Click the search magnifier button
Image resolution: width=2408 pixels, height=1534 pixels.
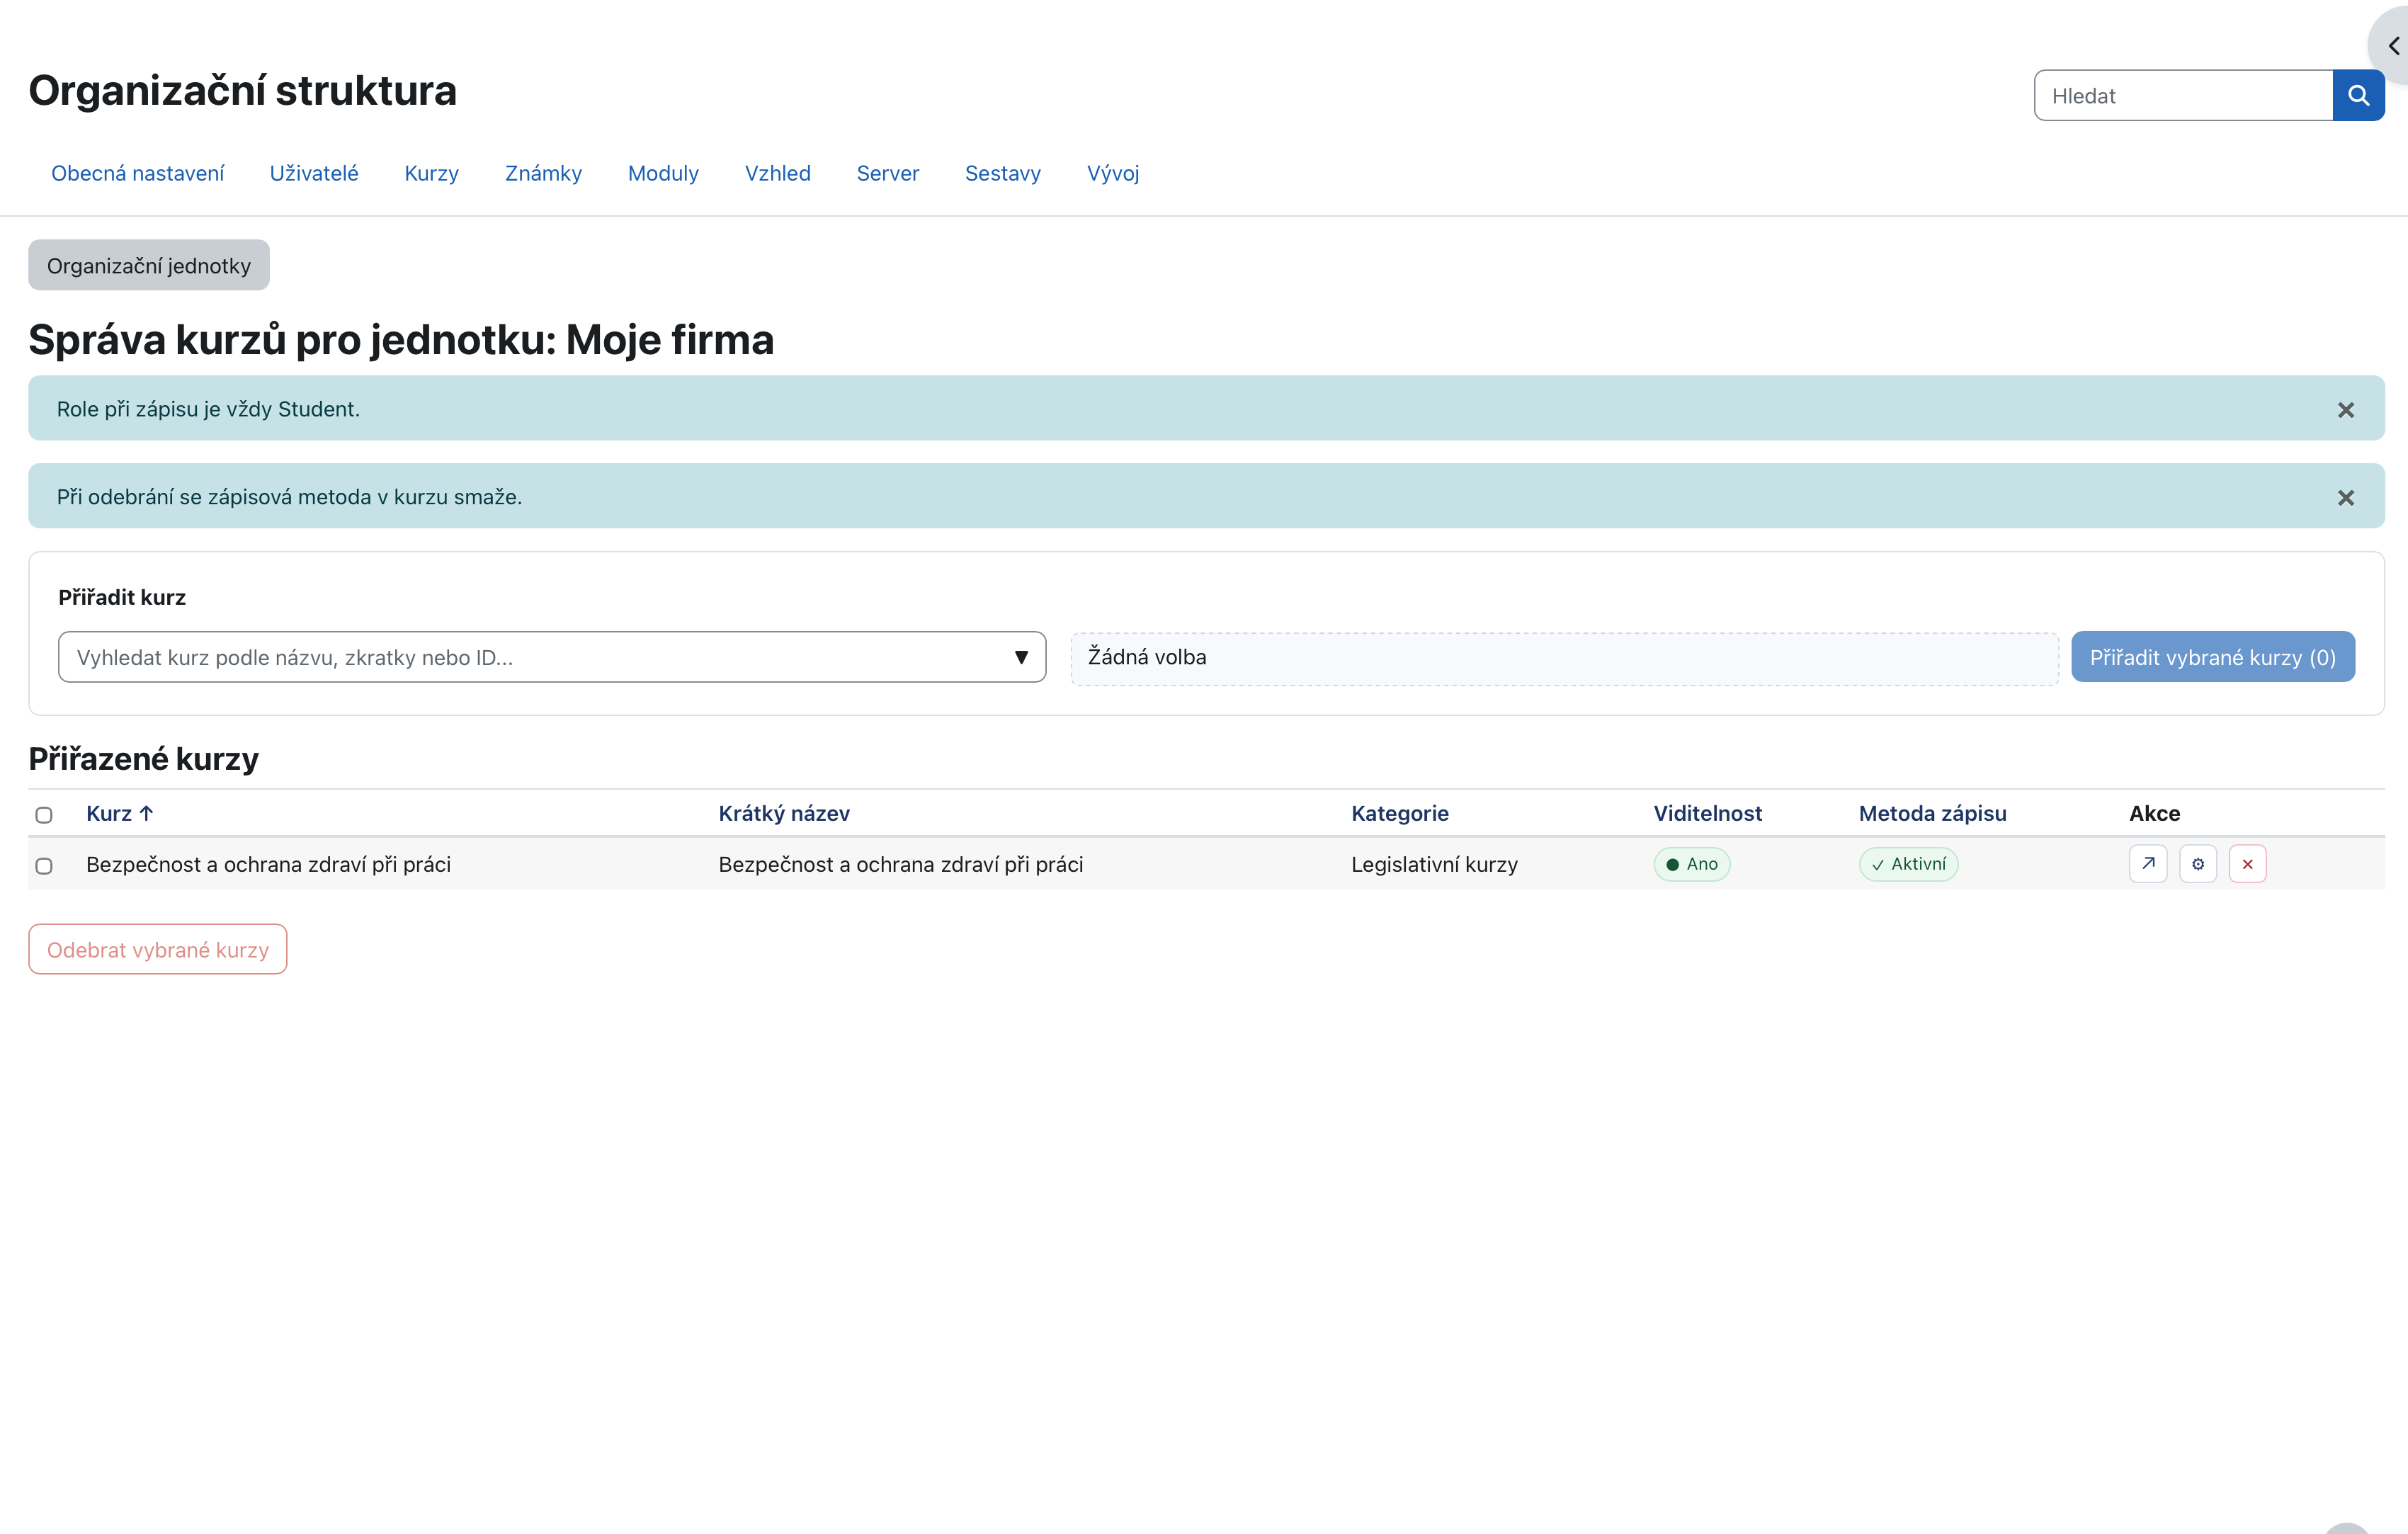[x=2357, y=95]
